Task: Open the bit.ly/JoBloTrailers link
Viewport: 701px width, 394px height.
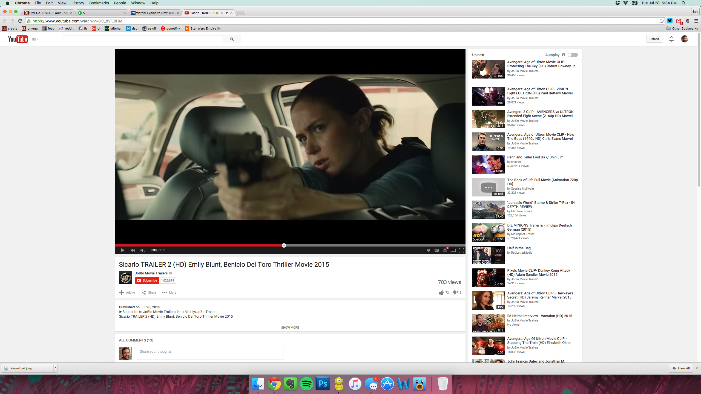Action: click(197, 312)
